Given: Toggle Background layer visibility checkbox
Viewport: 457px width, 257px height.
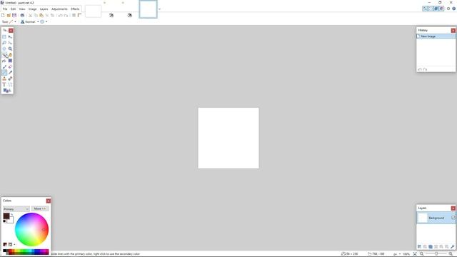Looking at the screenshot, I should pos(453,218).
